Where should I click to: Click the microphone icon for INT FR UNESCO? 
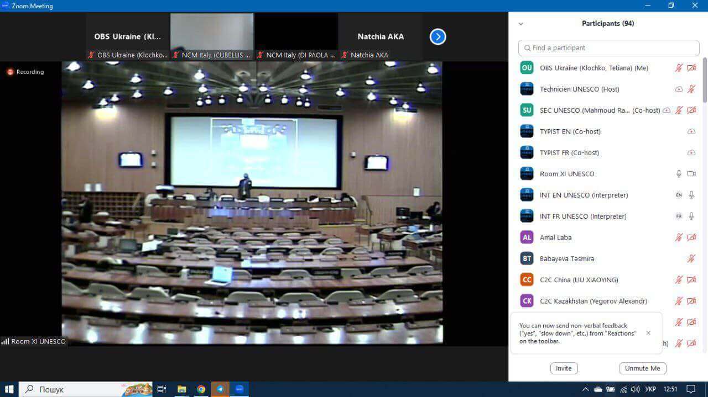691,216
